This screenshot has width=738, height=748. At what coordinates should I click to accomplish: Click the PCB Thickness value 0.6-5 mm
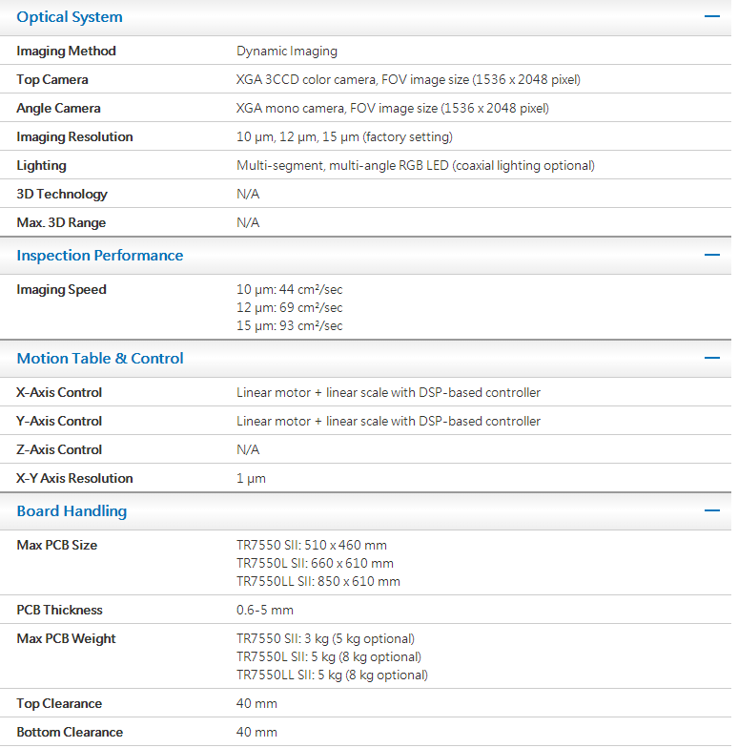click(x=265, y=611)
